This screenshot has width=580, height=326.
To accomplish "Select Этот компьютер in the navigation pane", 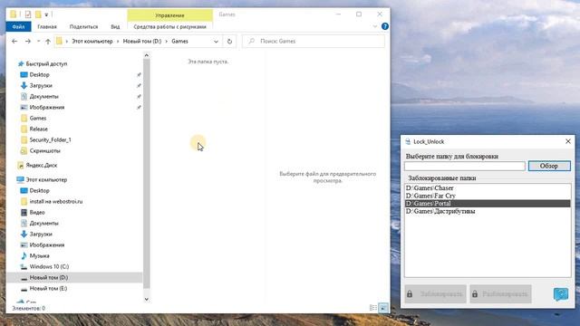I will coord(46,179).
